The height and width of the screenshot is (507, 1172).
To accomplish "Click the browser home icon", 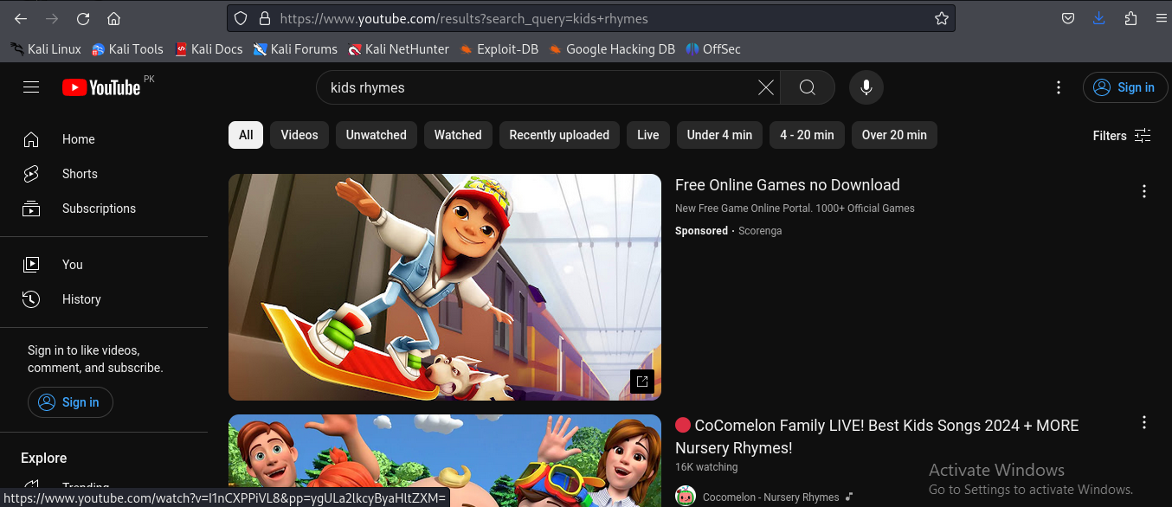I will 113,18.
